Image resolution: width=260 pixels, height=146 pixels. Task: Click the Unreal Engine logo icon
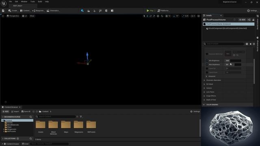pyautogui.click(x=4, y=3)
